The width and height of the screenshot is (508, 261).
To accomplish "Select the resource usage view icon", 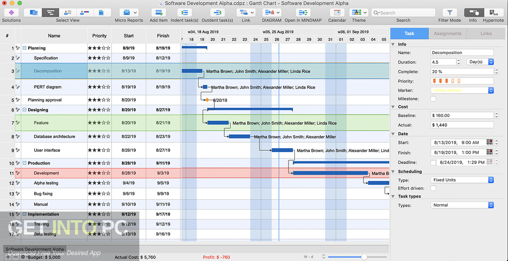I will (x=84, y=13).
